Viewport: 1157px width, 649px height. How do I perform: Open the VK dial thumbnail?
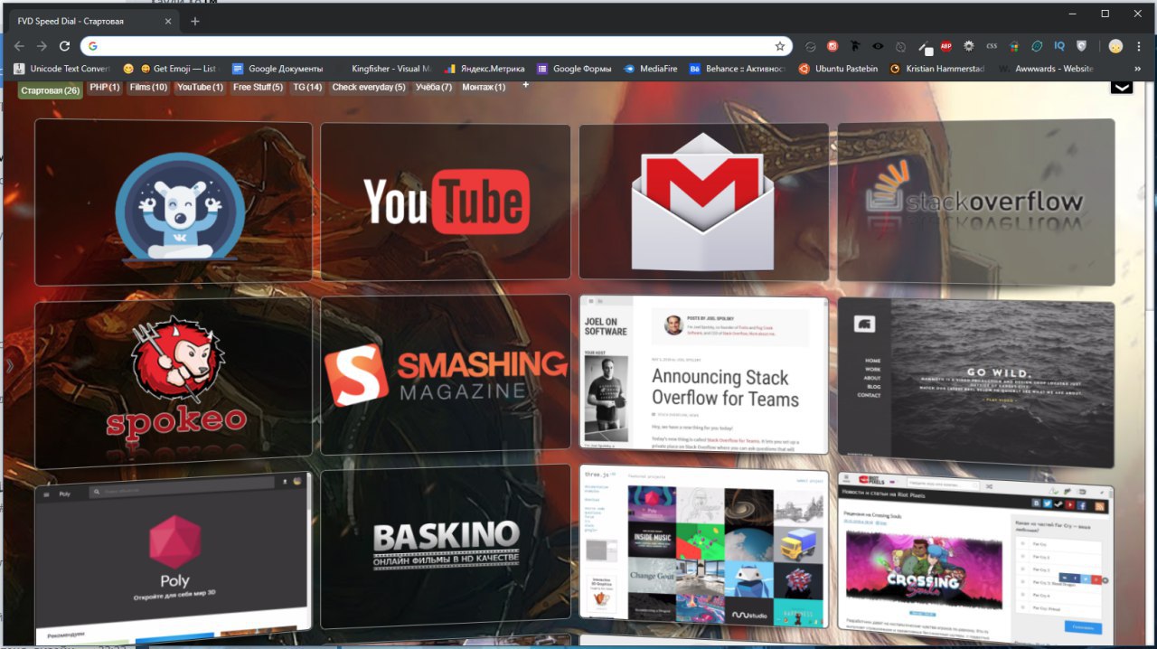point(174,203)
